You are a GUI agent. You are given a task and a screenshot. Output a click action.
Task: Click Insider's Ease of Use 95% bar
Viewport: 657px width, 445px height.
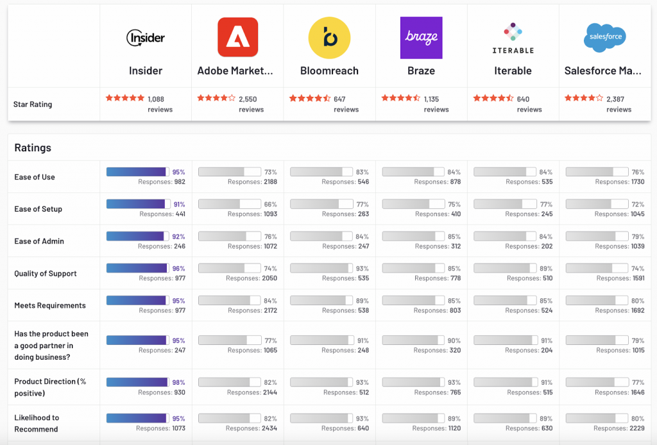pos(137,172)
